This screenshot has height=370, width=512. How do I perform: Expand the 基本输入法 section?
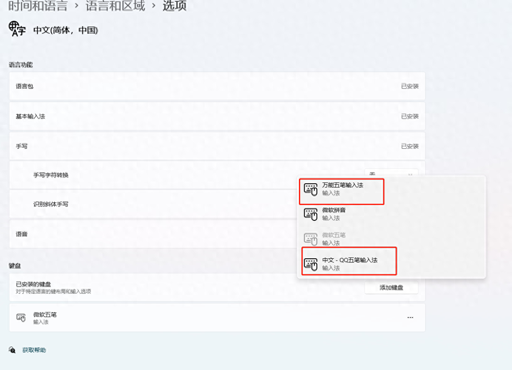click(x=217, y=116)
